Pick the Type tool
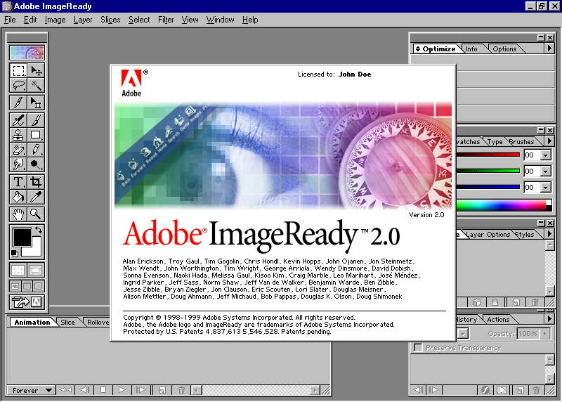This screenshot has height=402, width=562. (x=19, y=181)
